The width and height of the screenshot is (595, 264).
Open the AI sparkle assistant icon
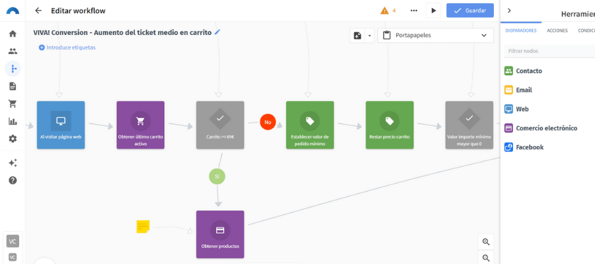(x=13, y=163)
